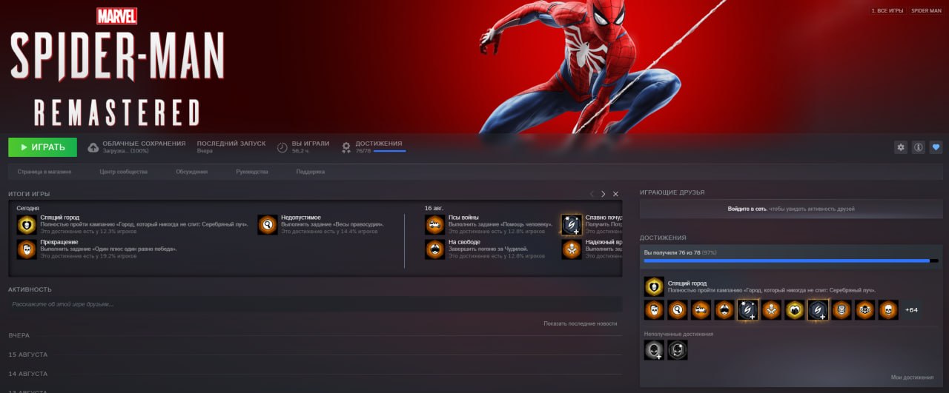The image size is (949, 393).
Task: Open the «Руководства» tab
Action: 252,172
